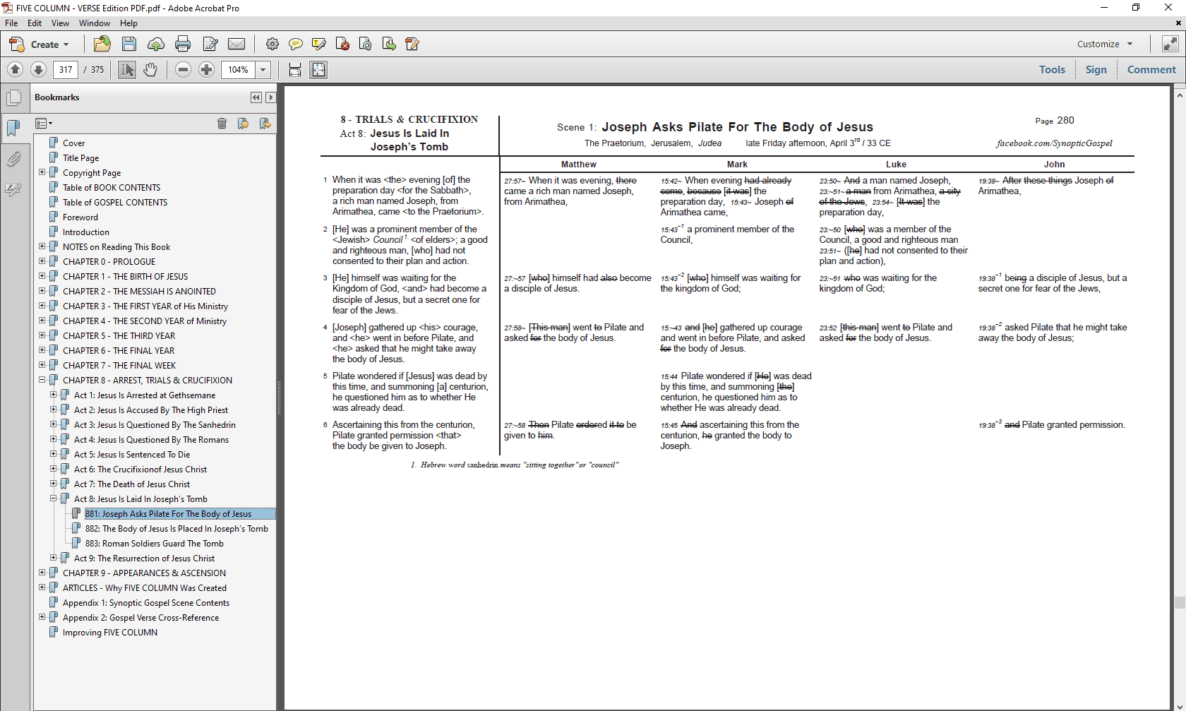1186x711 pixels.
Task: Click the cloud upload icon
Action: coord(156,44)
